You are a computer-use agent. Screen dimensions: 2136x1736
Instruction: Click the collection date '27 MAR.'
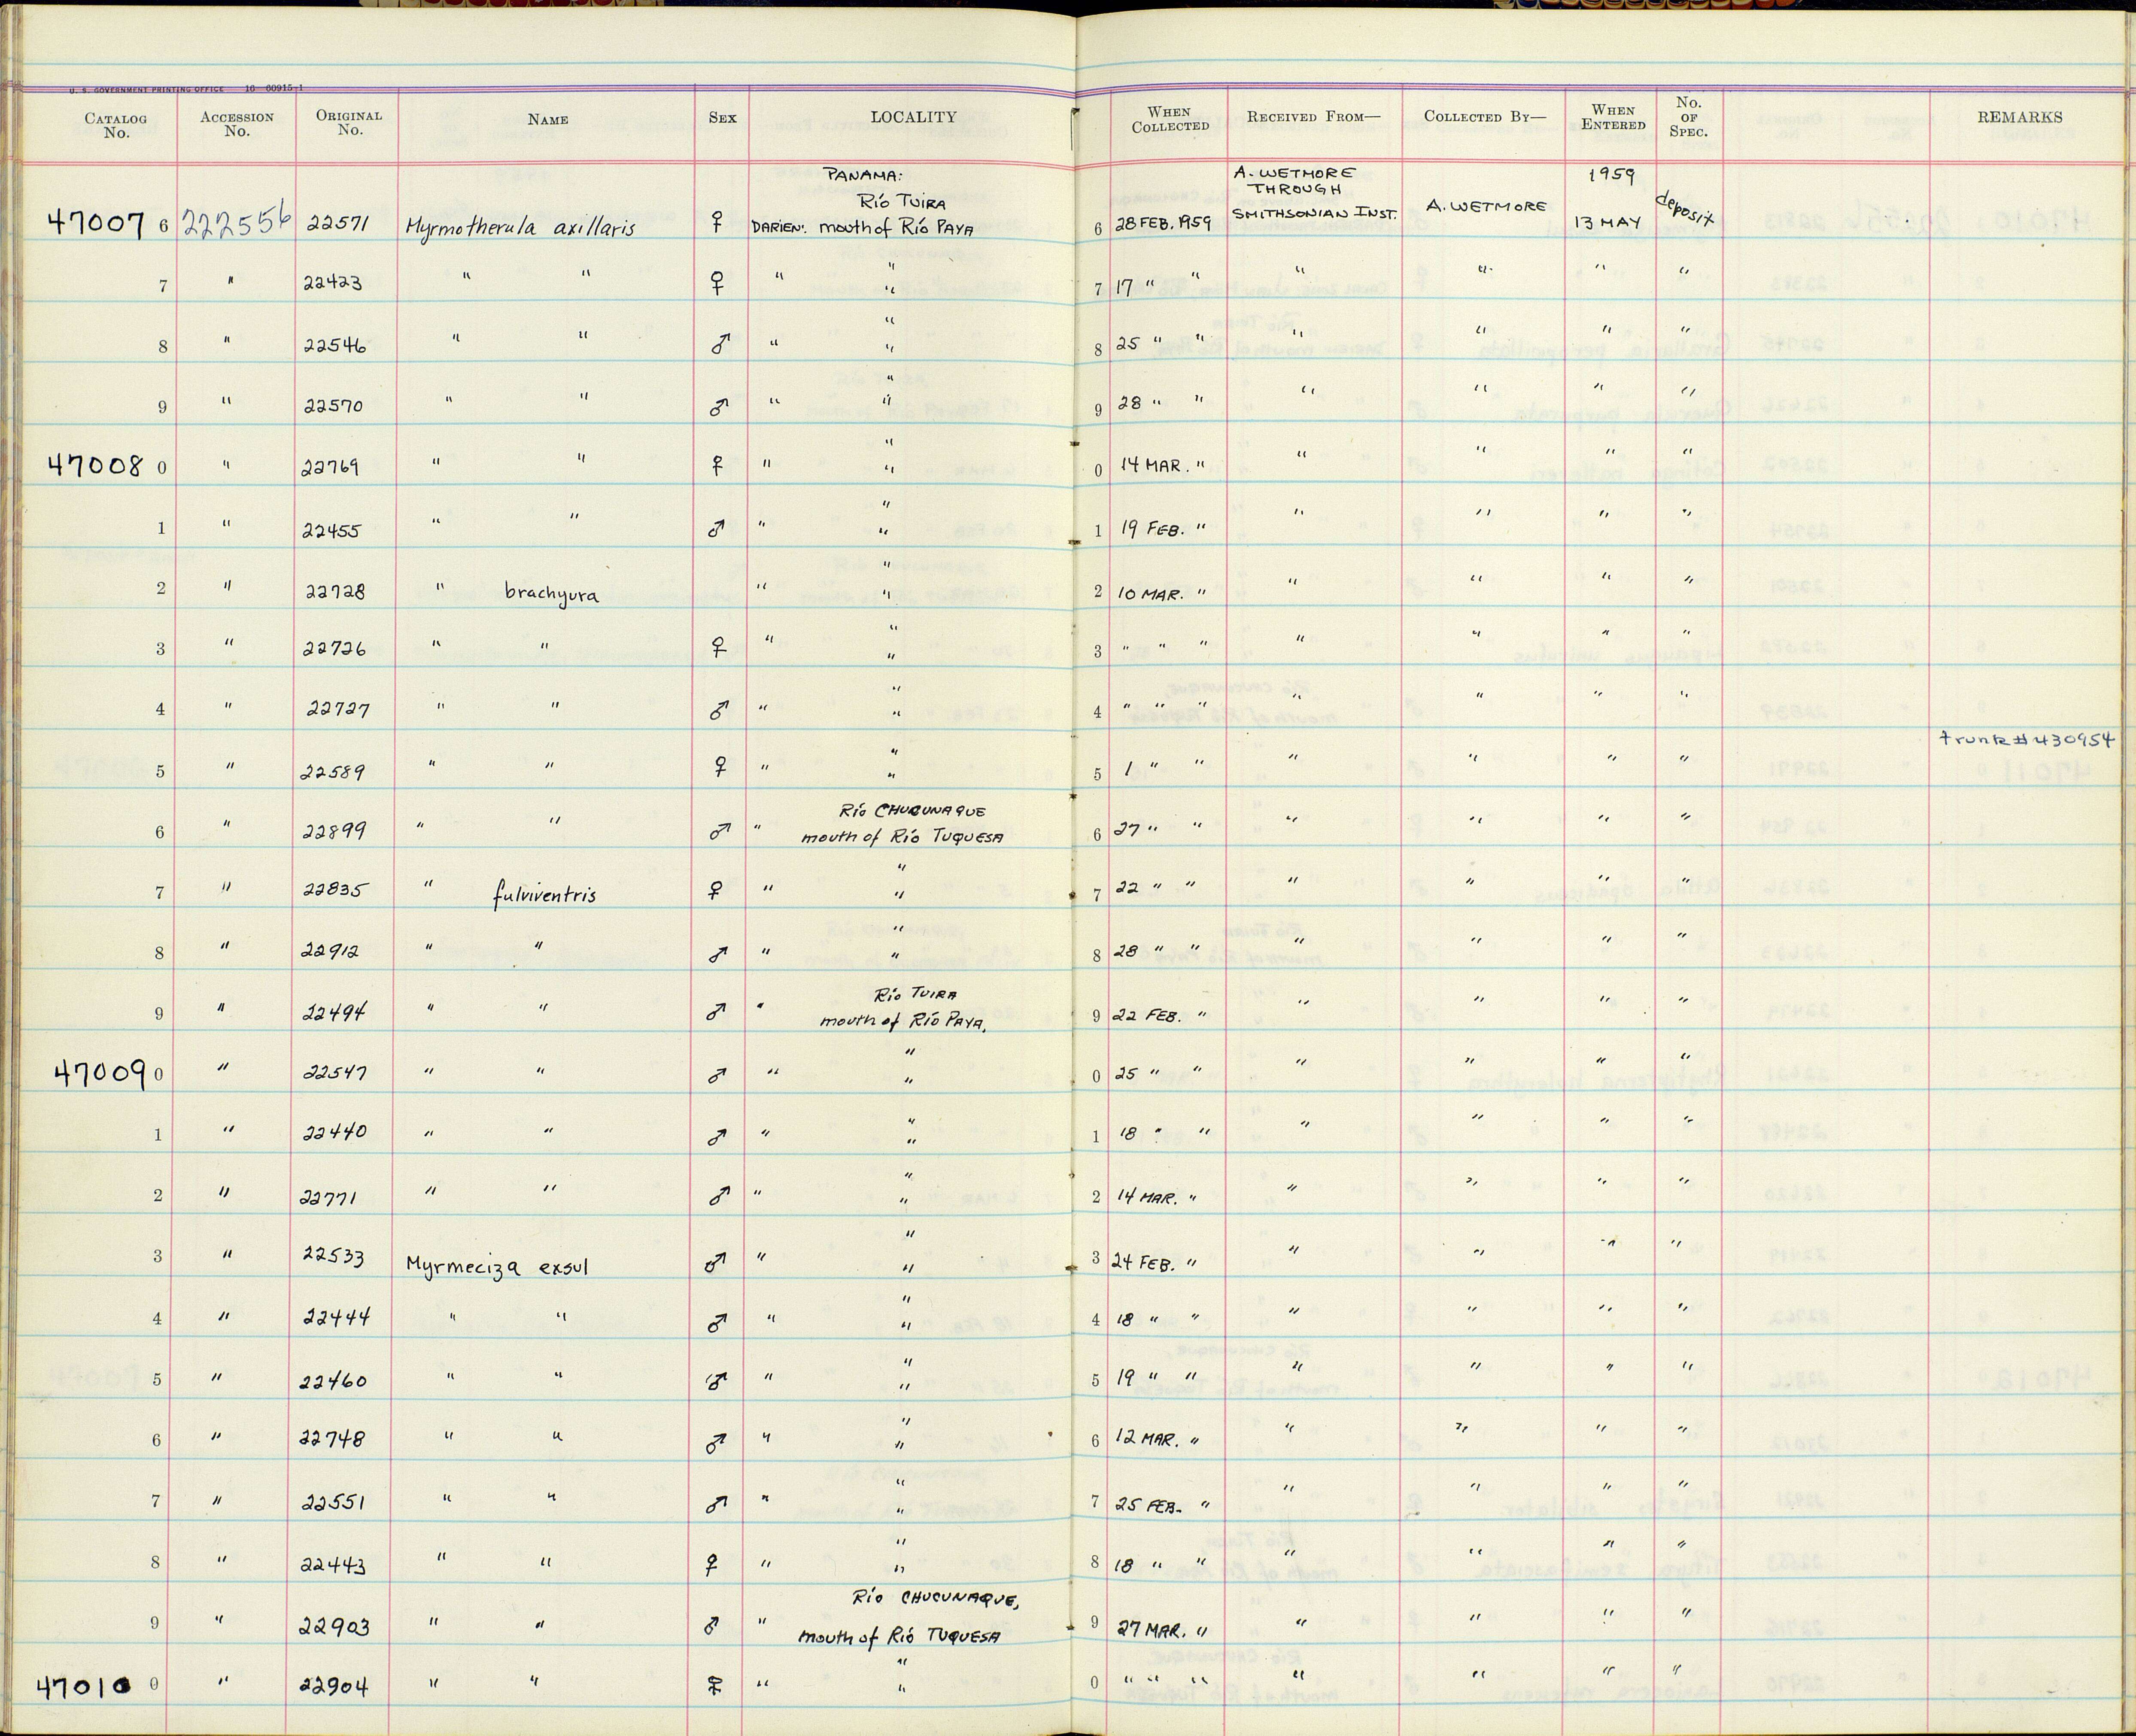(x=1151, y=1630)
